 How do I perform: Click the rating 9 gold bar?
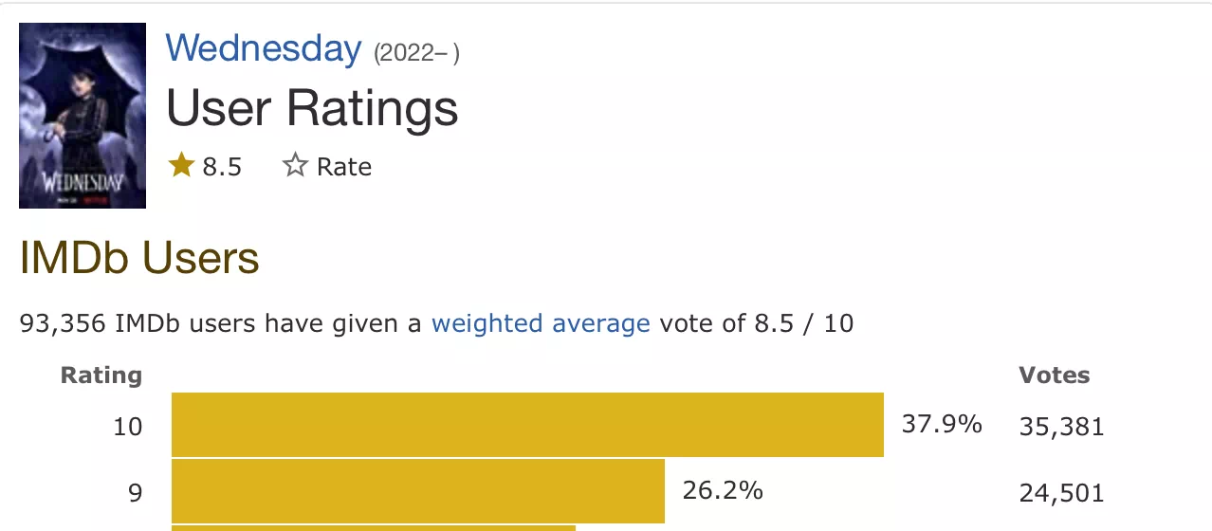(418, 491)
